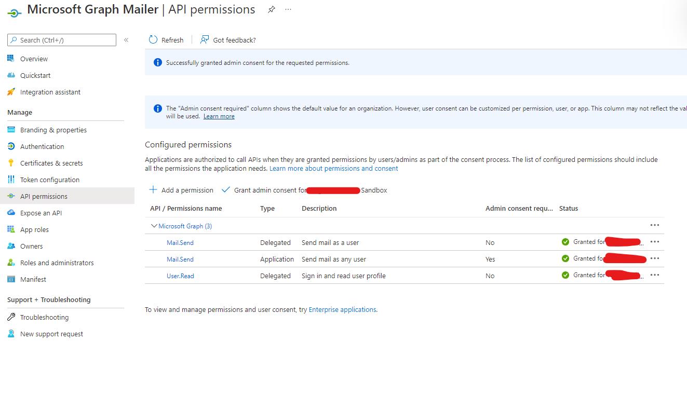The height and width of the screenshot is (396, 687).
Task: Click the plus icon for Add a permission
Action: click(x=153, y=190)
